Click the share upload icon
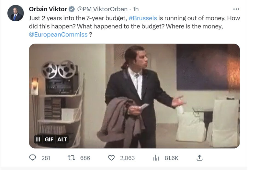The height and width of the screenshot is (170, 259). pos(200,158)
